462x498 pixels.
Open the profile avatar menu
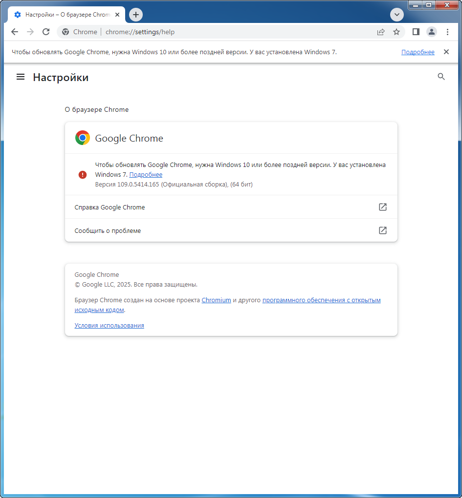432,32
